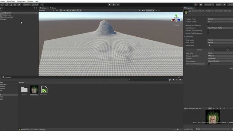Open SampleScene options kebab menu
The width and height of the screenshot is (233, 131).
click(x=37, y=13)
